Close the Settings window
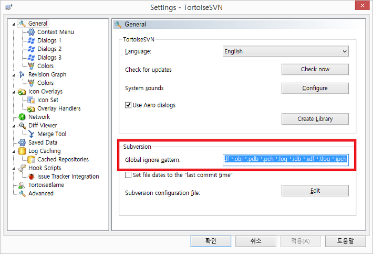This screenshot has height=254, width=373. pyautogui.click(x=362, y=5)
